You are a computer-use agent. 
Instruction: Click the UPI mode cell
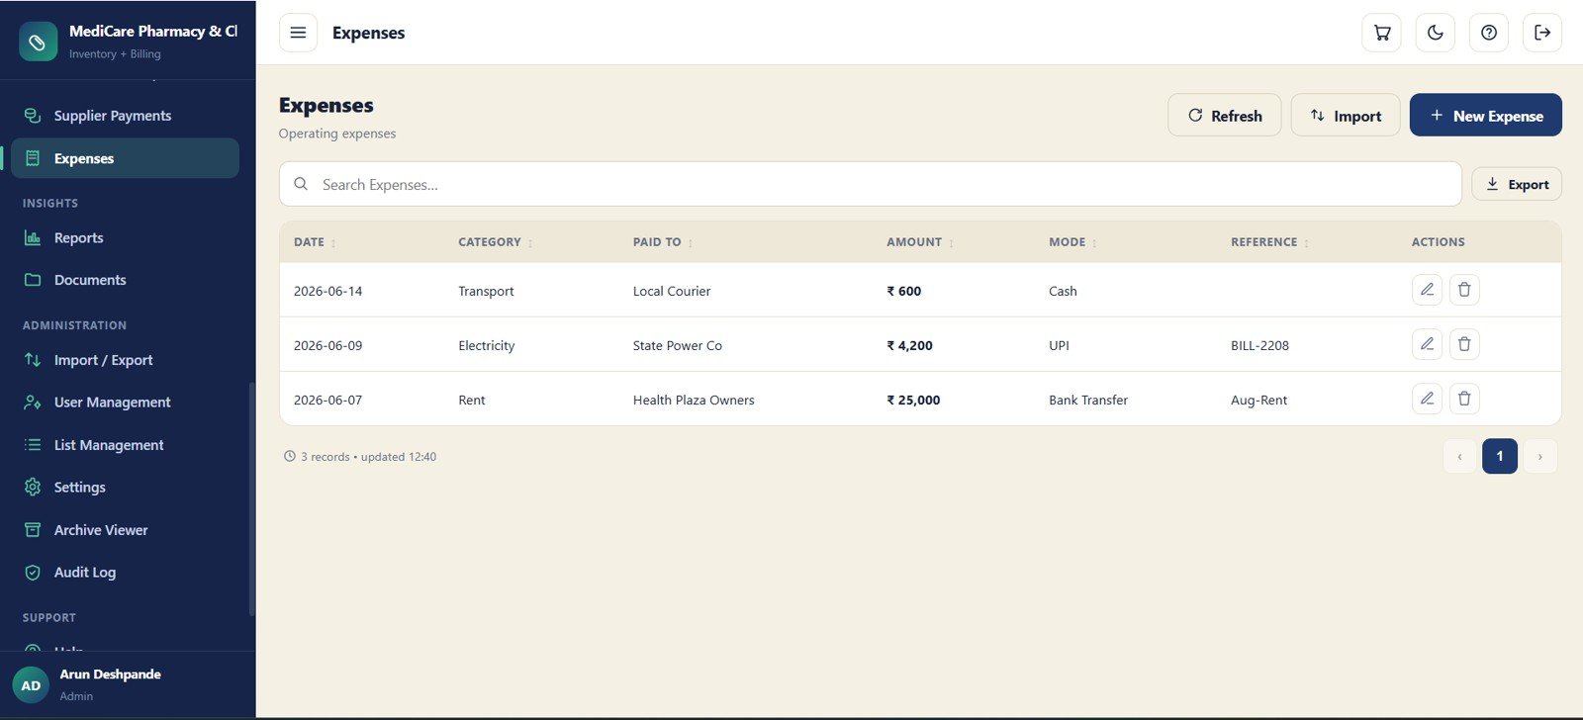coord(1059,345)
